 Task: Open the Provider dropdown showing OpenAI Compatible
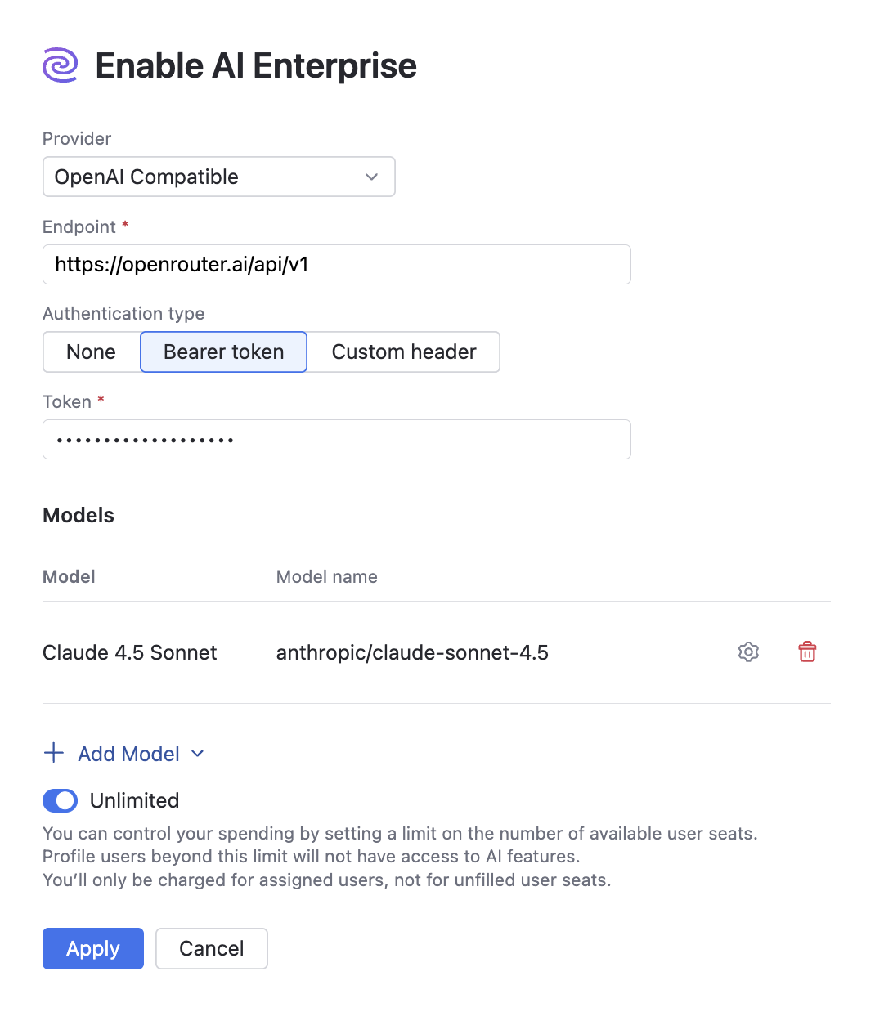coord(218,177)
